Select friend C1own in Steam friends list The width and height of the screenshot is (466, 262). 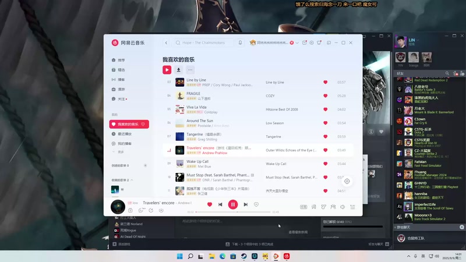tap(429, 121)
